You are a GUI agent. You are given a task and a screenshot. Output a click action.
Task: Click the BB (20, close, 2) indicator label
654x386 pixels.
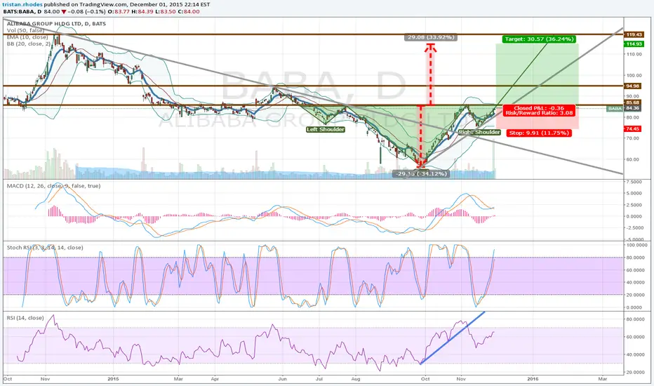(28, 44)
